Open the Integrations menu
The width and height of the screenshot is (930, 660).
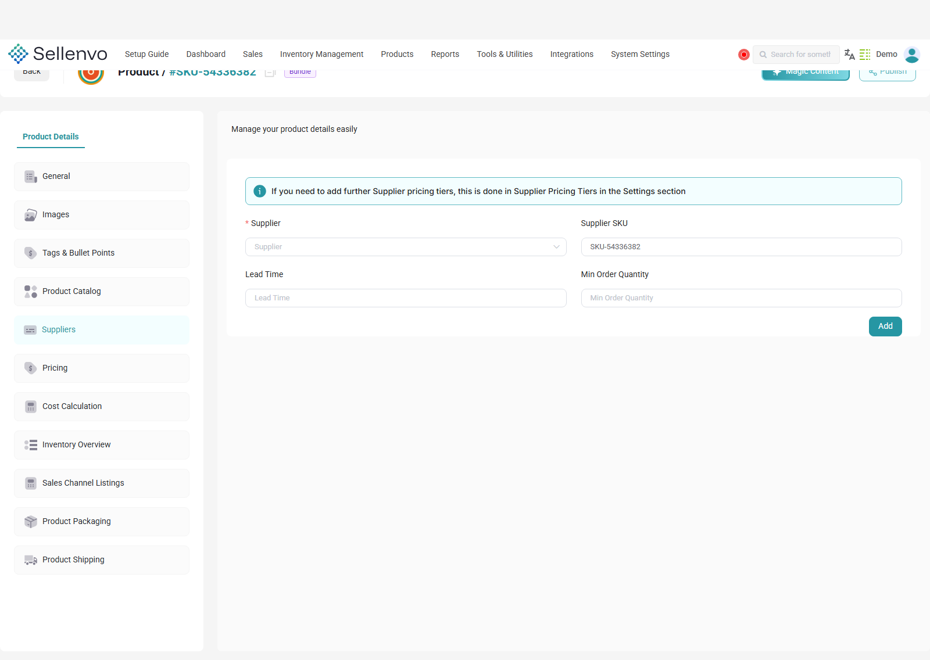click(572, 54)
